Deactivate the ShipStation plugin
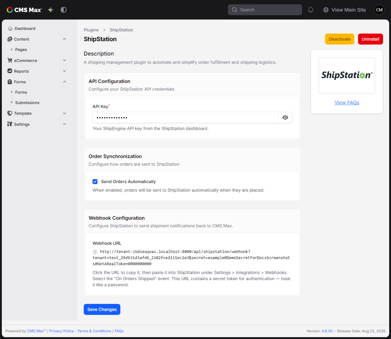 [340, 39]
